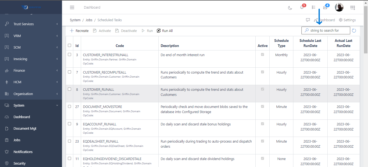Viewport: 368px width, 167px height.
Task: Open the apps grid launcher
Action: tap(352, 8)
